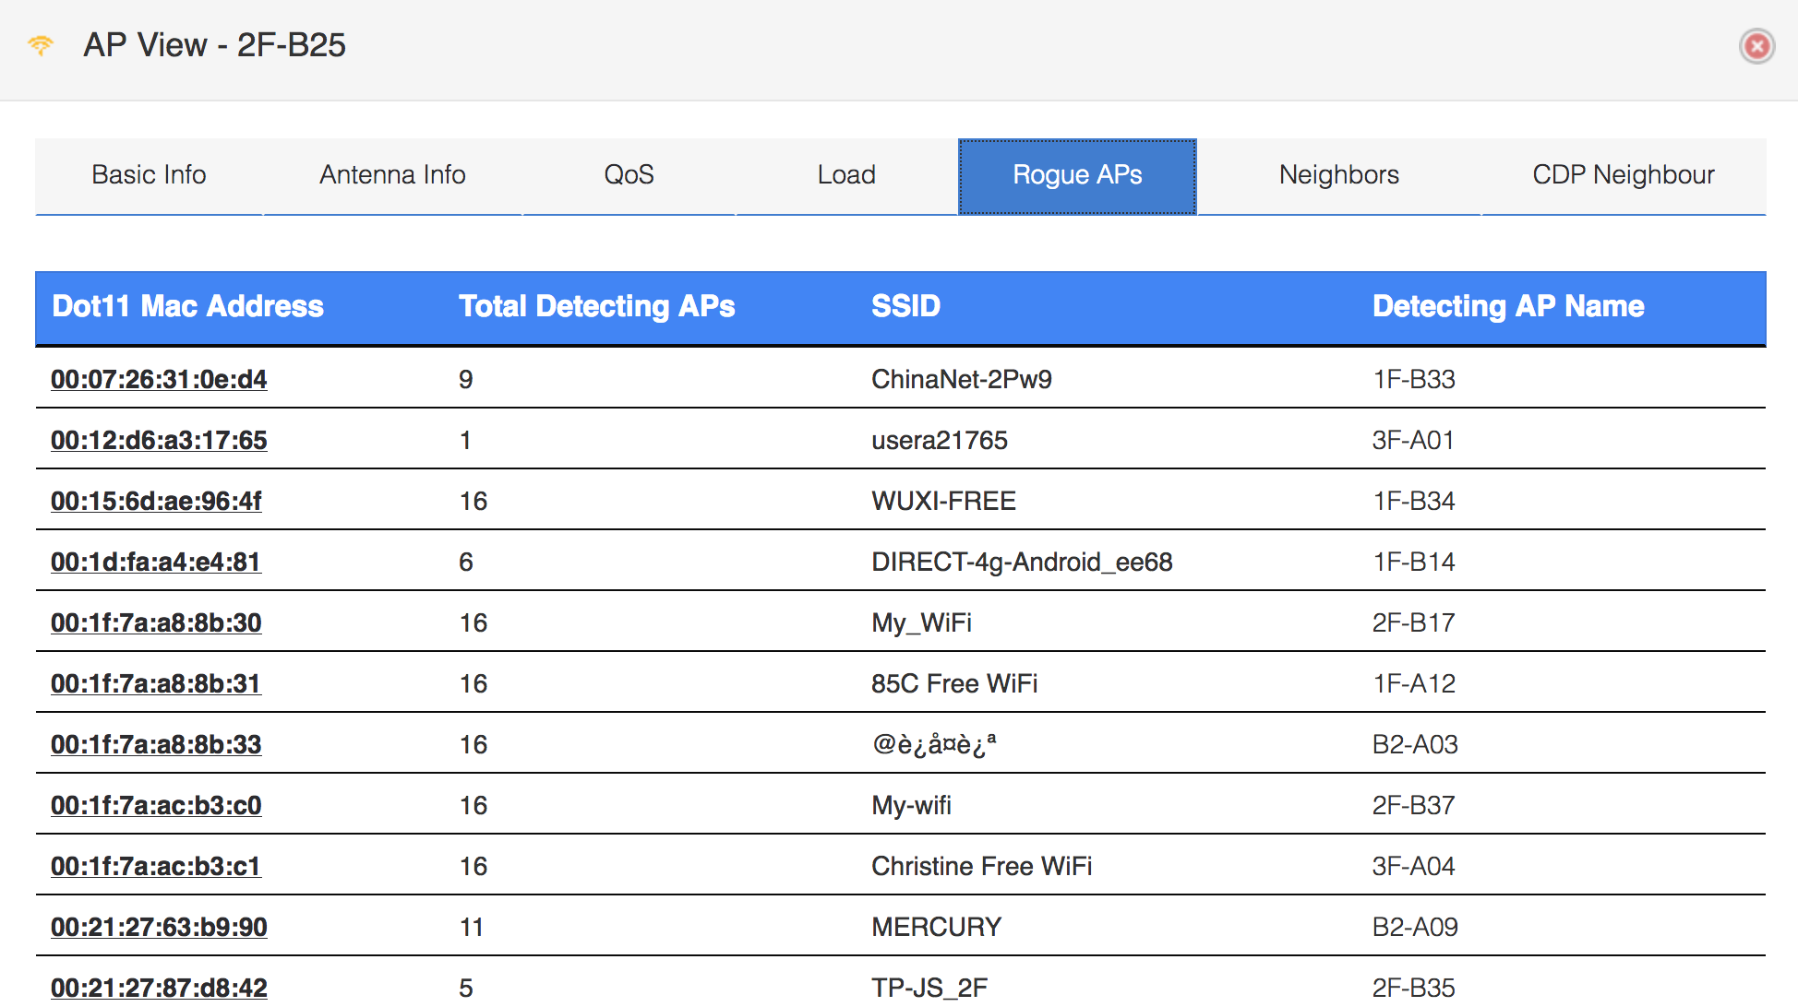The height and width of the screenshot is (1007, 1798).
Task: Click detecting AP name 2F-B17
Action: click(x=1413, y=622)
